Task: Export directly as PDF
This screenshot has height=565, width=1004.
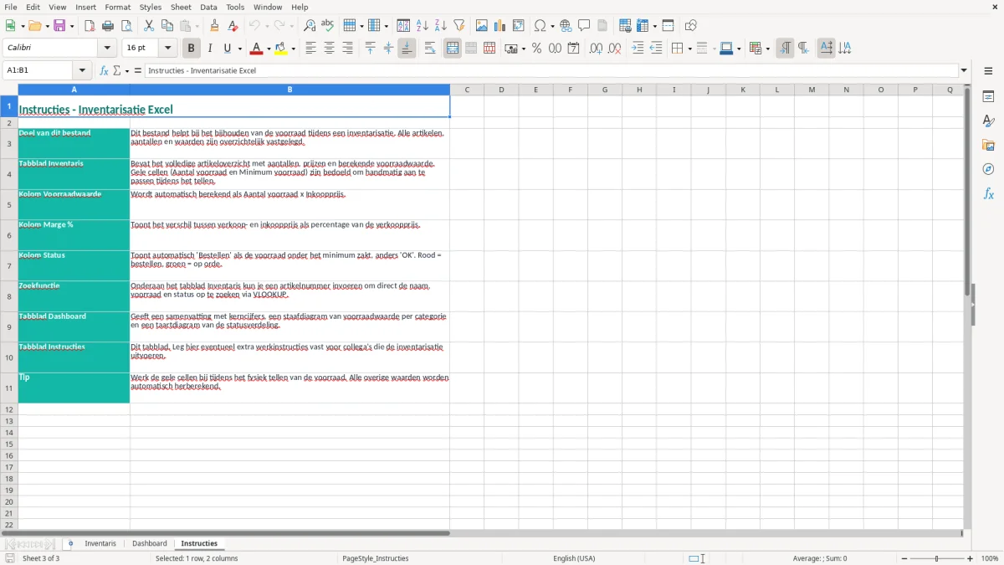Action: [x=90, y=26]
